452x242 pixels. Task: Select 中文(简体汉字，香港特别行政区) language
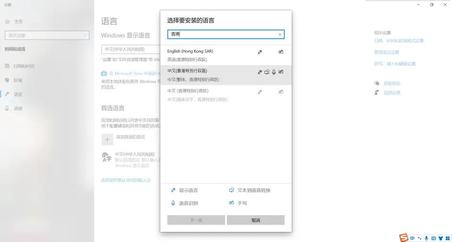click(x=226, y=95)
